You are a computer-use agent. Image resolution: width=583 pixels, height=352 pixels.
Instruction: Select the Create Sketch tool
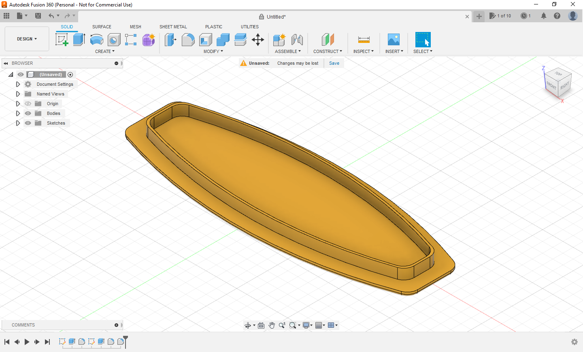(x=62, y=40)
